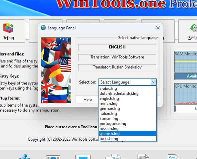Choose Italian.lng from the list
This screenshot has width=197, height=159.
click(x=128, y=114)
